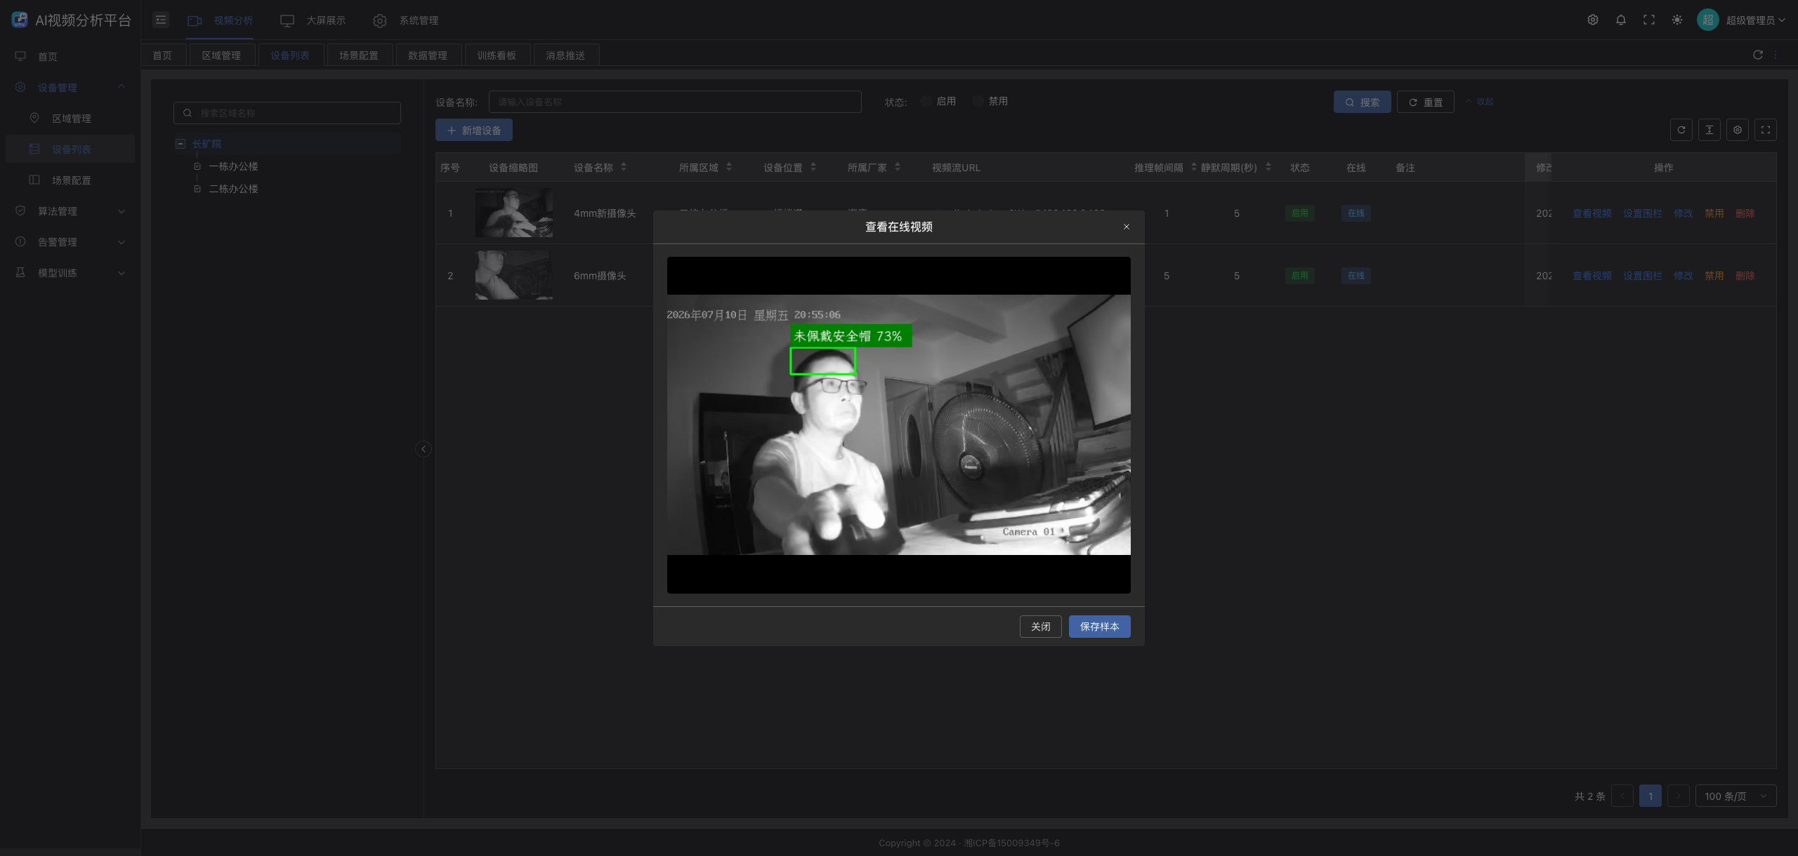The width and height of the screenshot is (1798, 856).
Task: Open 场景配置 in left sidebar
Action: (70, 180)
